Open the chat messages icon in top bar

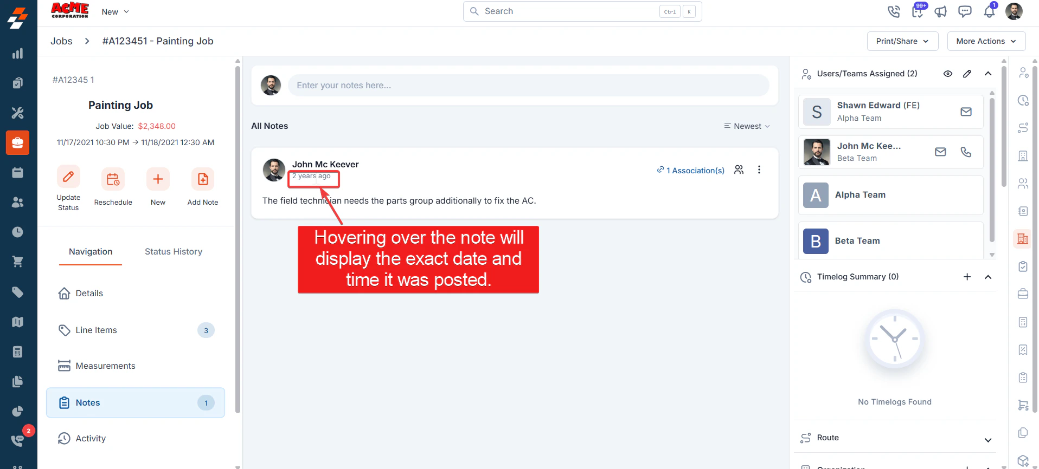tap(965, 11)
